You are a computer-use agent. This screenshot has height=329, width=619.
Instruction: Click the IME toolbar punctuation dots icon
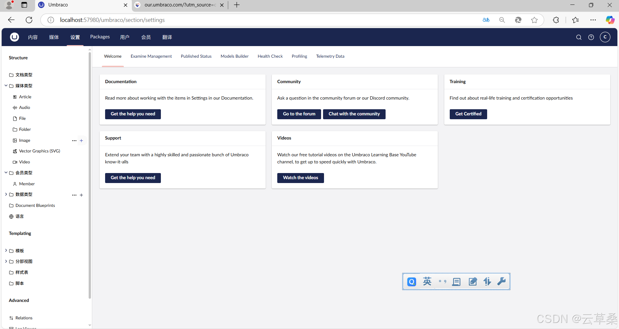442,281
